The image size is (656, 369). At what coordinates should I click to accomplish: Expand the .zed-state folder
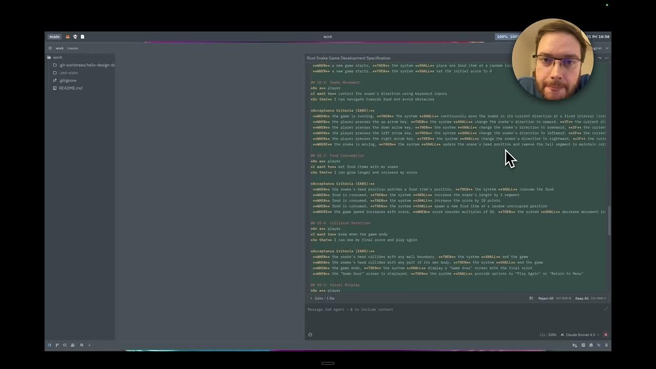tap(68, 73)
